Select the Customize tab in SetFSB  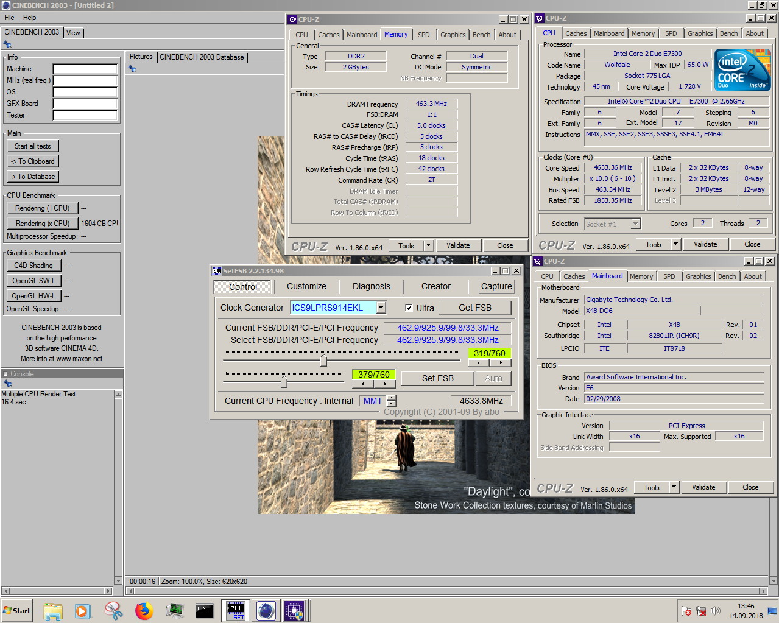coord(306,286)
